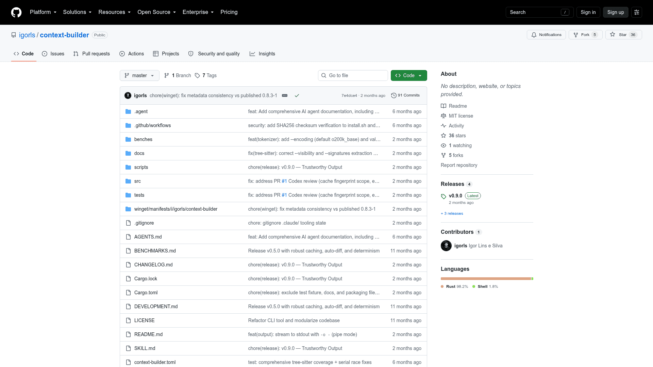The image size is (653, 367).
Task: Click the LICENSE file icon
Action: 128,320
